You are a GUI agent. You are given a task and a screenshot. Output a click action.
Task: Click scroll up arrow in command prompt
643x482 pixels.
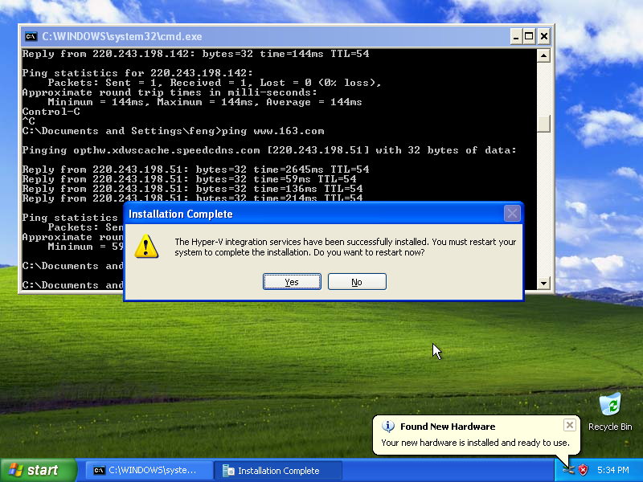(x=544, y=55)
